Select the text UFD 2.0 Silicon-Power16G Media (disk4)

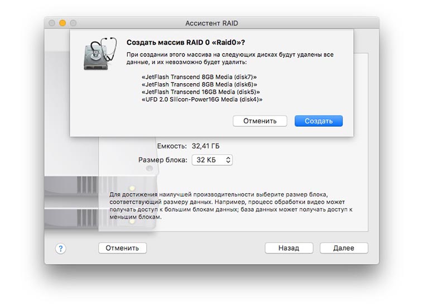202,99
